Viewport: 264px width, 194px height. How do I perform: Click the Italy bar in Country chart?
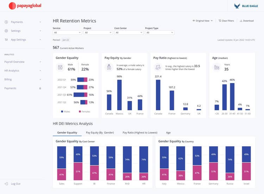coord(164,163)
